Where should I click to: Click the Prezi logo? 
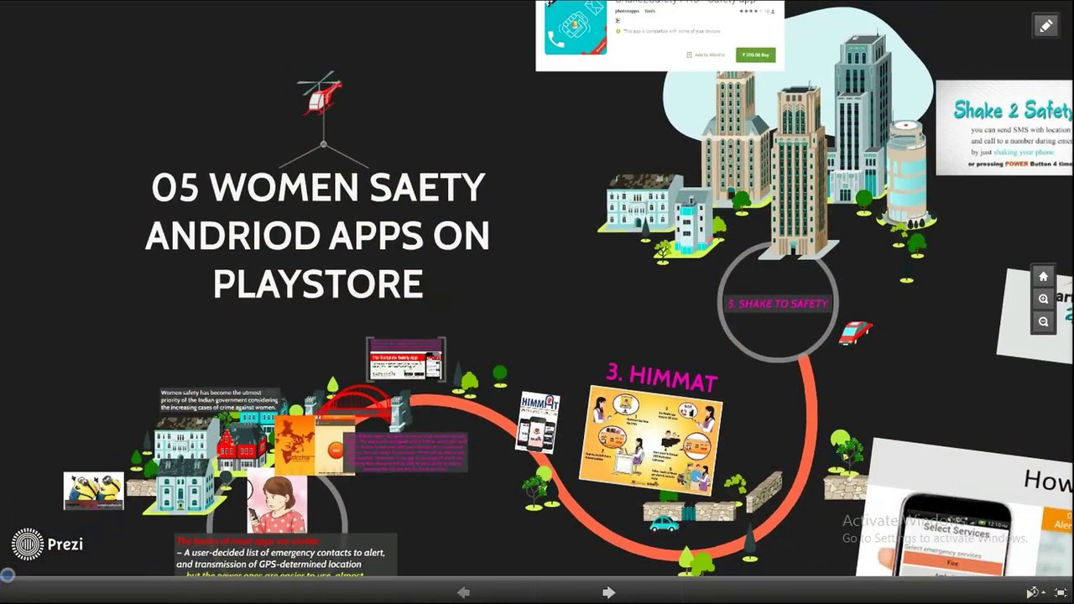coord(48,544)
